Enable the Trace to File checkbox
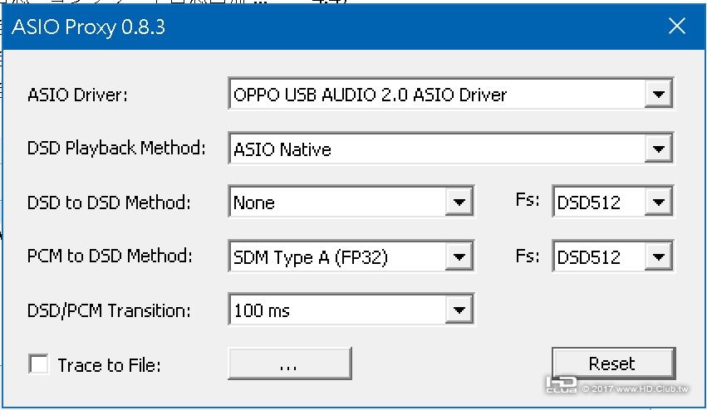 click(39, 364)
